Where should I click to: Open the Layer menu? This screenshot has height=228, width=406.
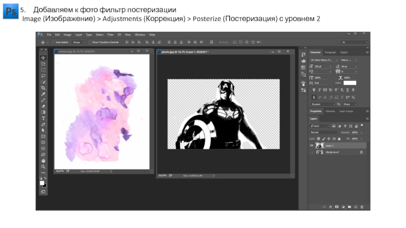[79, 34]
